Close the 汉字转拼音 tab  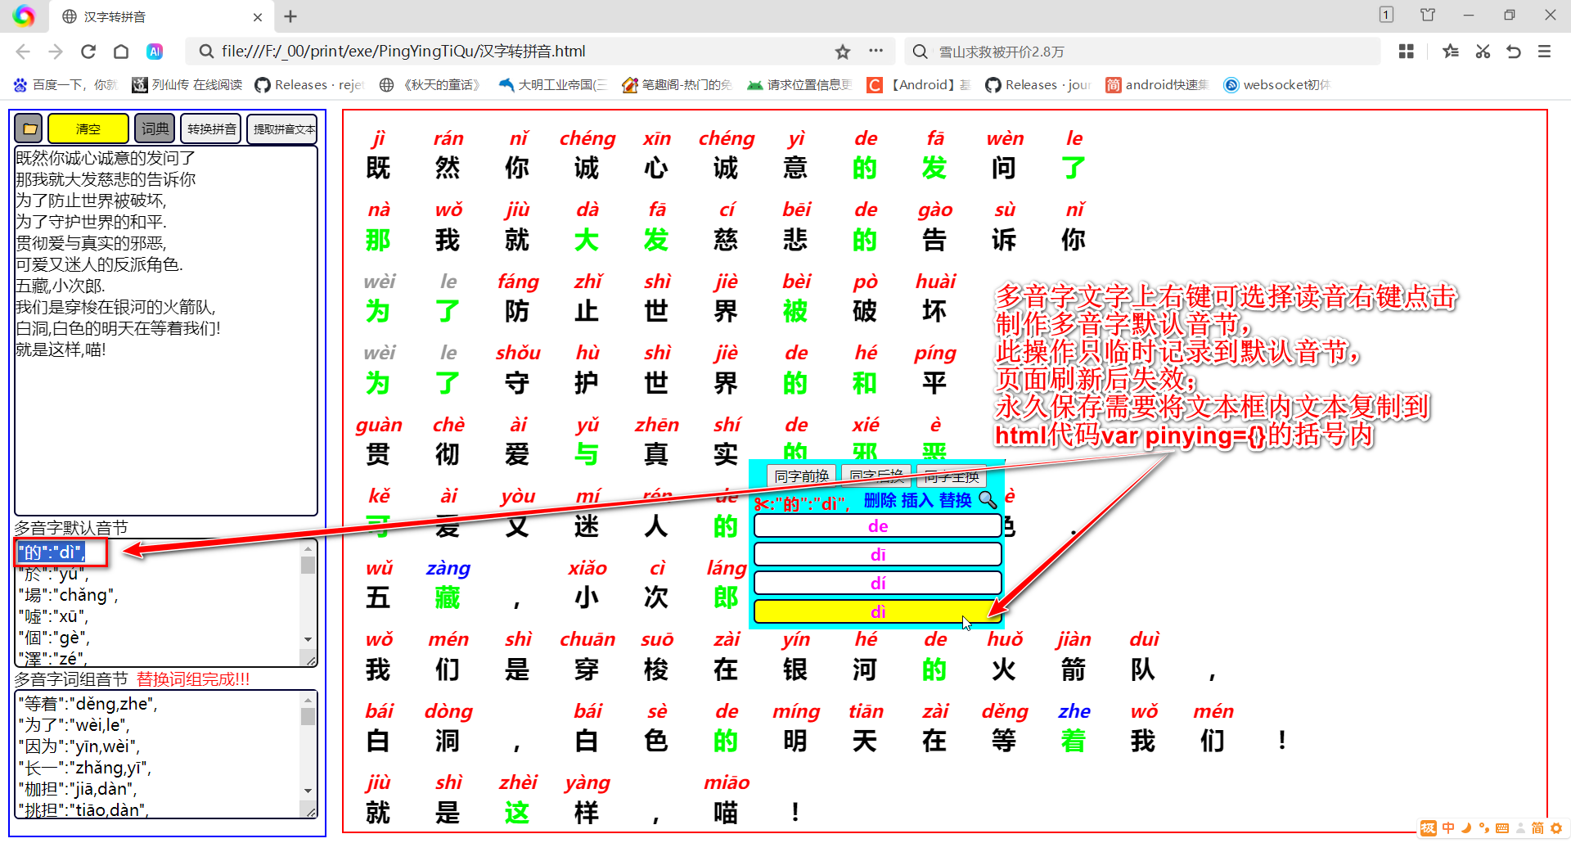pyautogui.click(x=258, y=16)
